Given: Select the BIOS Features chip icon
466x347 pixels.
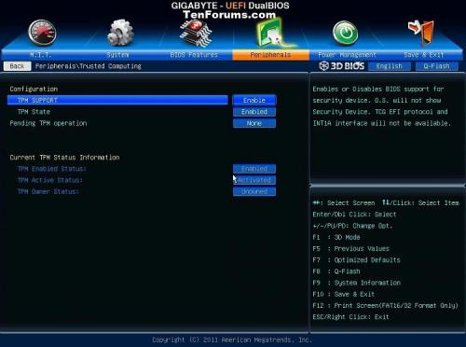Looking at the screenshot, I should 196,33.
